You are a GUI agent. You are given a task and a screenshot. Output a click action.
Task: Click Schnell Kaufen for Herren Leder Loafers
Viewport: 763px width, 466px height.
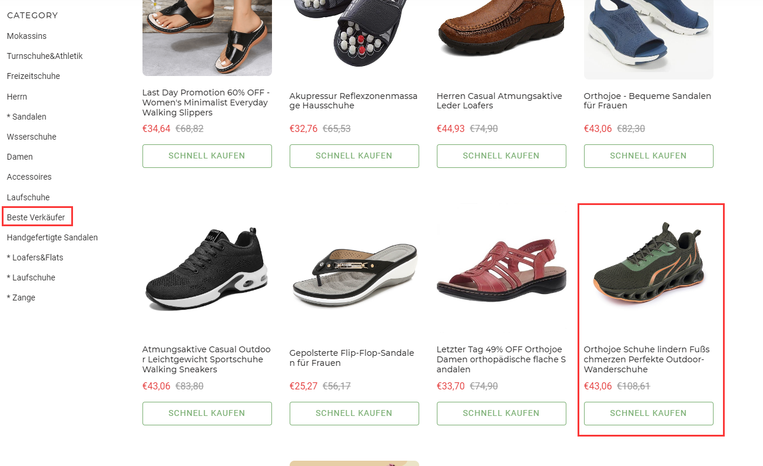(501, 156)
